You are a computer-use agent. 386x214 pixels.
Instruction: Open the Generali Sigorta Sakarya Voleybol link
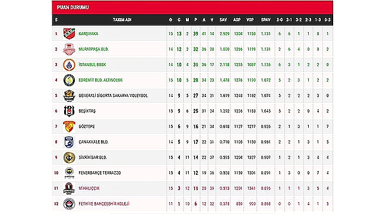113,96
